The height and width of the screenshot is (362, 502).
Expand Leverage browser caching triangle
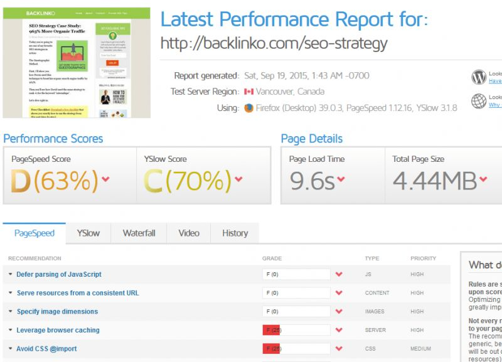pyautogui.click(x=10, y=330)
